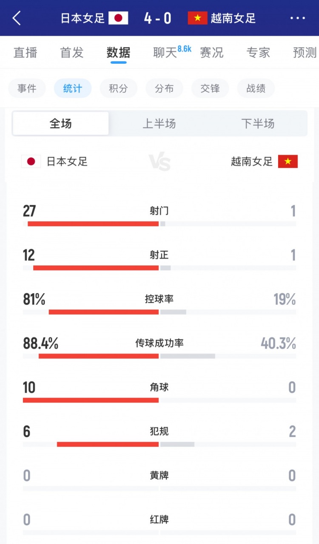Open the 事件 (events) filter

[27, 88]
